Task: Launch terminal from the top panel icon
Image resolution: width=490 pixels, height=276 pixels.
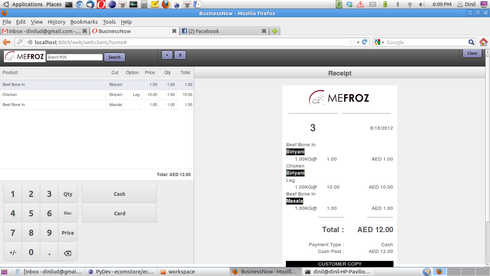Action: pyautogui.click(x=69, y=4)
